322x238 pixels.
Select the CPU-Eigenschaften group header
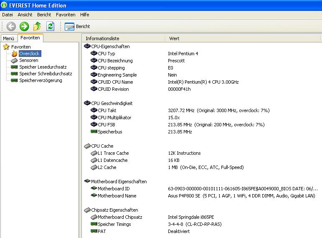(107, 46)
